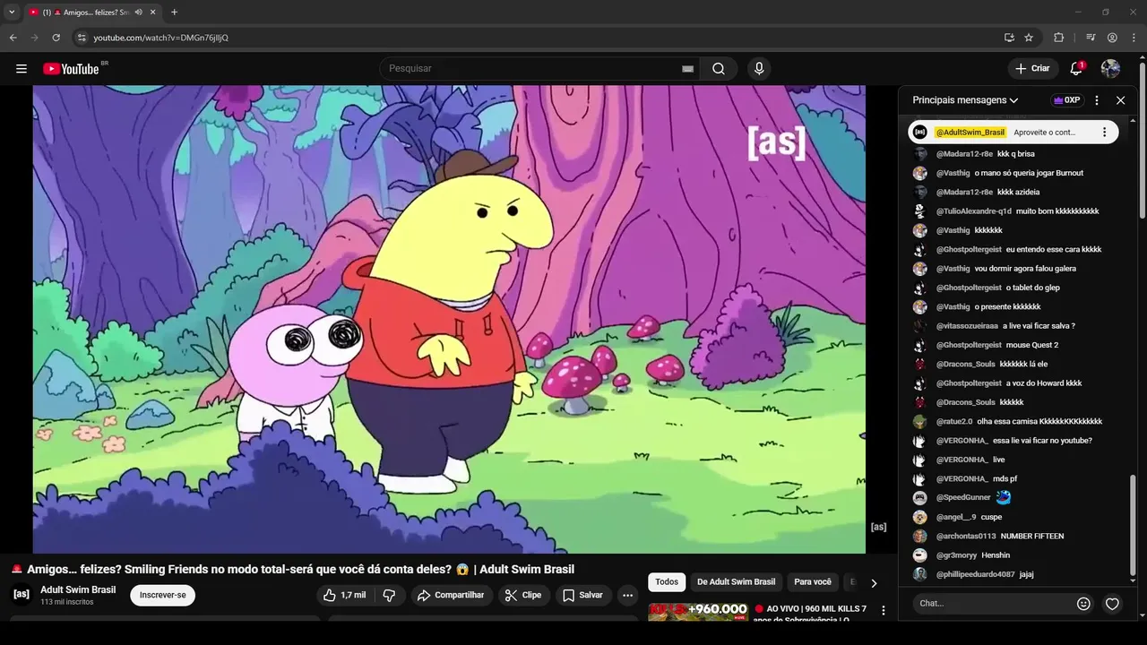This screenshot has width=1147, height=645.
Task: Like the video with 1,7 mil
Action: pos(345,595)
